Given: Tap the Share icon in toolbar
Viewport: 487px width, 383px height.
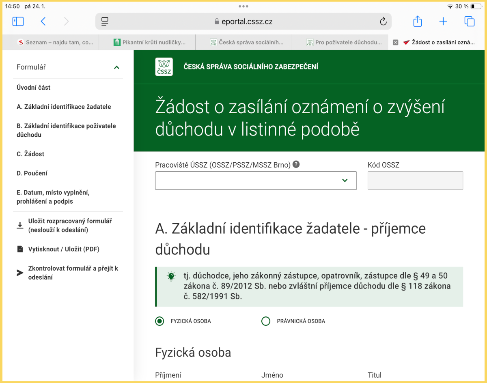Looking at the screenshot, I should click(x=417, y=22).
